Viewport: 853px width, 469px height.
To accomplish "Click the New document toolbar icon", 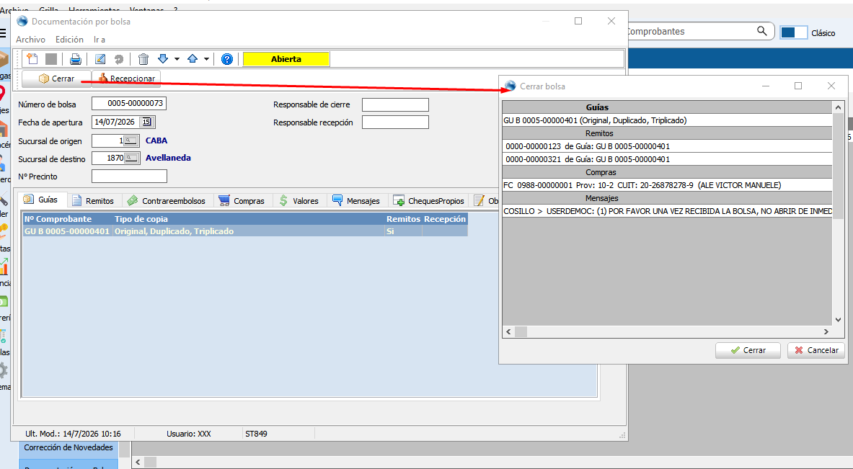I will (x=32, y=58).
